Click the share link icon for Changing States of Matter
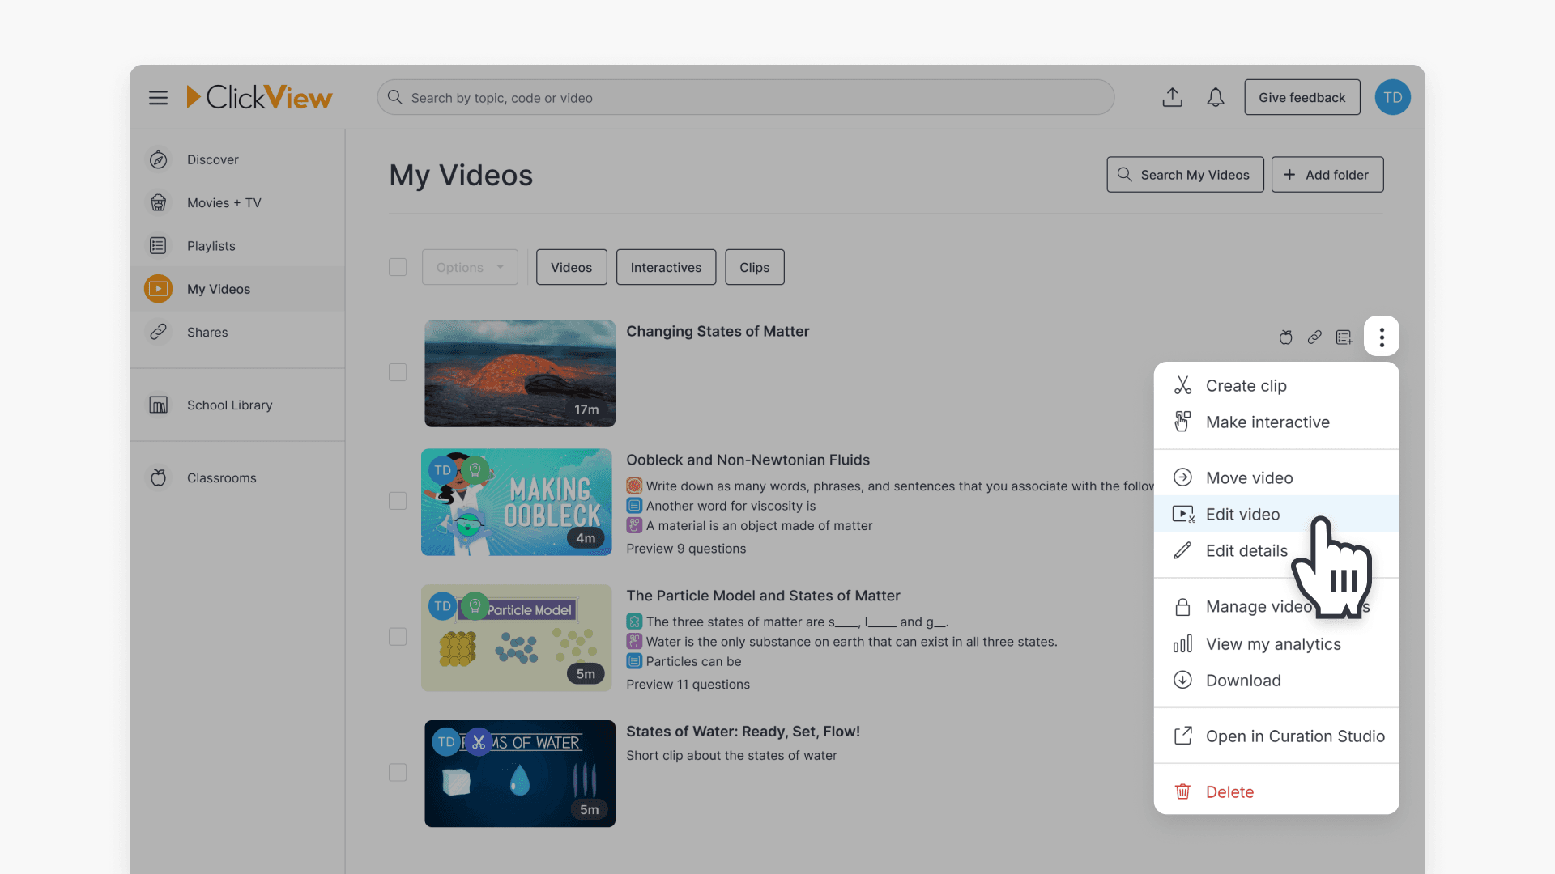The width and height of the screenshot is (1555, 874). point(1314,337)
